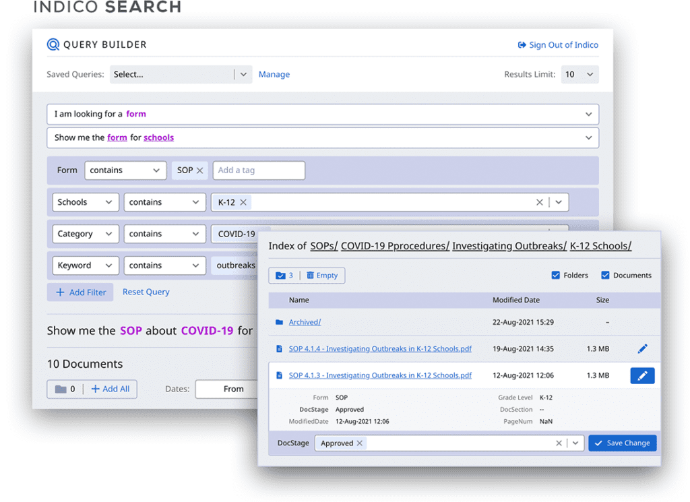The image size is (690, 502).
Task: Open the Archived folder
Action: [x=305, y=322]
